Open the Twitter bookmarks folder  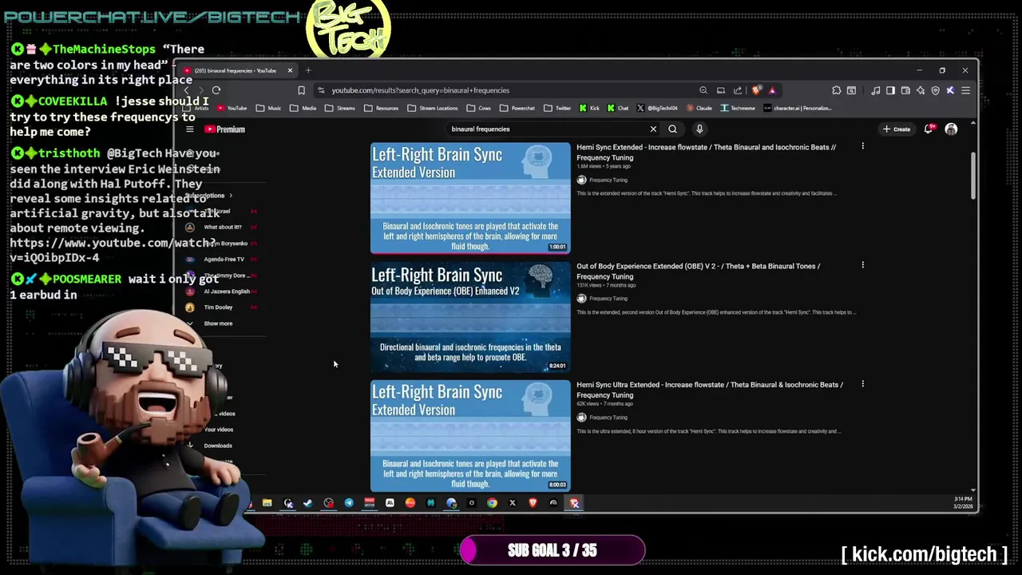point(557,108)
